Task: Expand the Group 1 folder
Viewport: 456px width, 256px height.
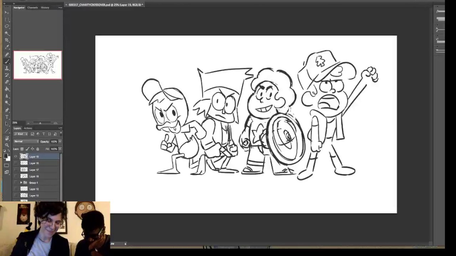Action: [21, 182]
